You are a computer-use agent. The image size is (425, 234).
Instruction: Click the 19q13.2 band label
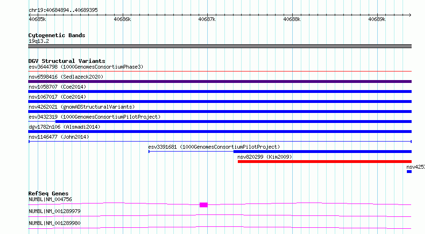click(x=39, y=41)
